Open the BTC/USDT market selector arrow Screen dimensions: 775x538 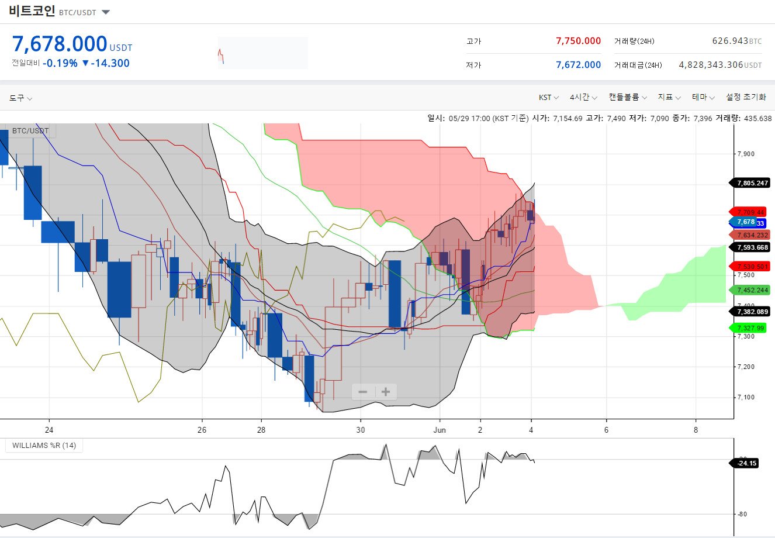105,12
